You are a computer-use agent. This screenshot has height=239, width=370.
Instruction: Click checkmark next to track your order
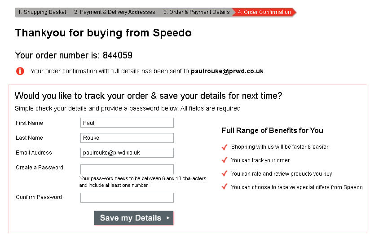tap(225, 160)
